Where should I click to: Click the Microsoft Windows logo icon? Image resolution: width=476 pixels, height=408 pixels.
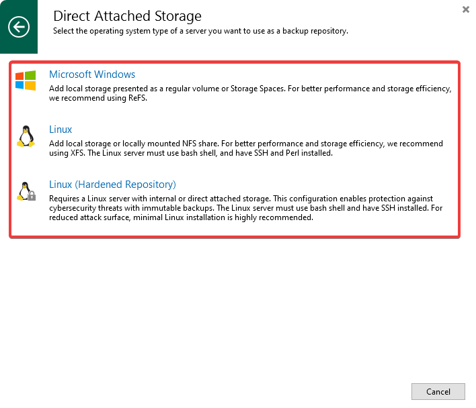click(x=26, y=81)
